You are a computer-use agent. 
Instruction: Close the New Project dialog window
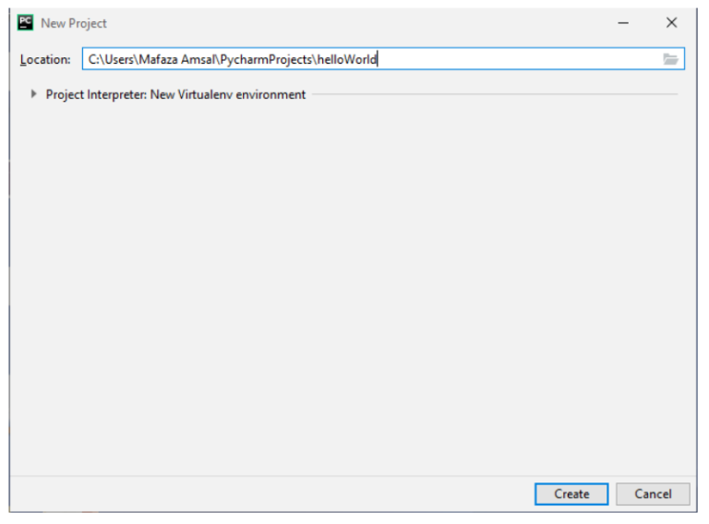coord(671,22)
